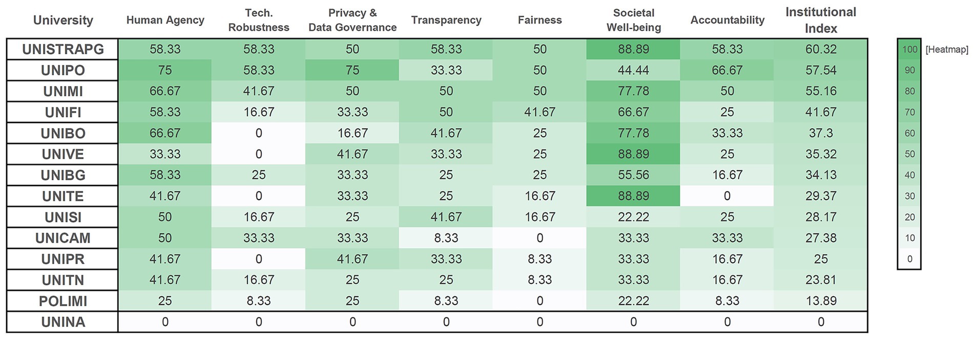Click the Tech. Robustness column header
This screenshot has width=974, height=339.
[x=259, y=20]
